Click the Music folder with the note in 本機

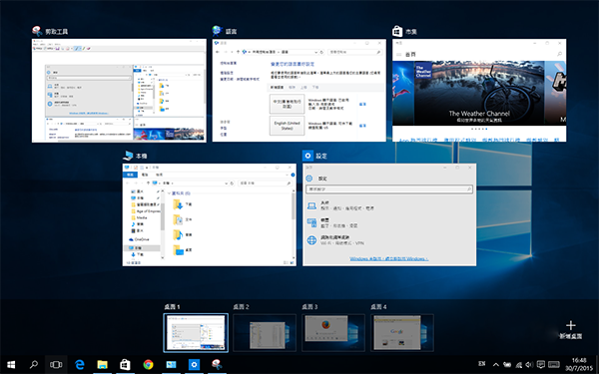click(178, 234)
